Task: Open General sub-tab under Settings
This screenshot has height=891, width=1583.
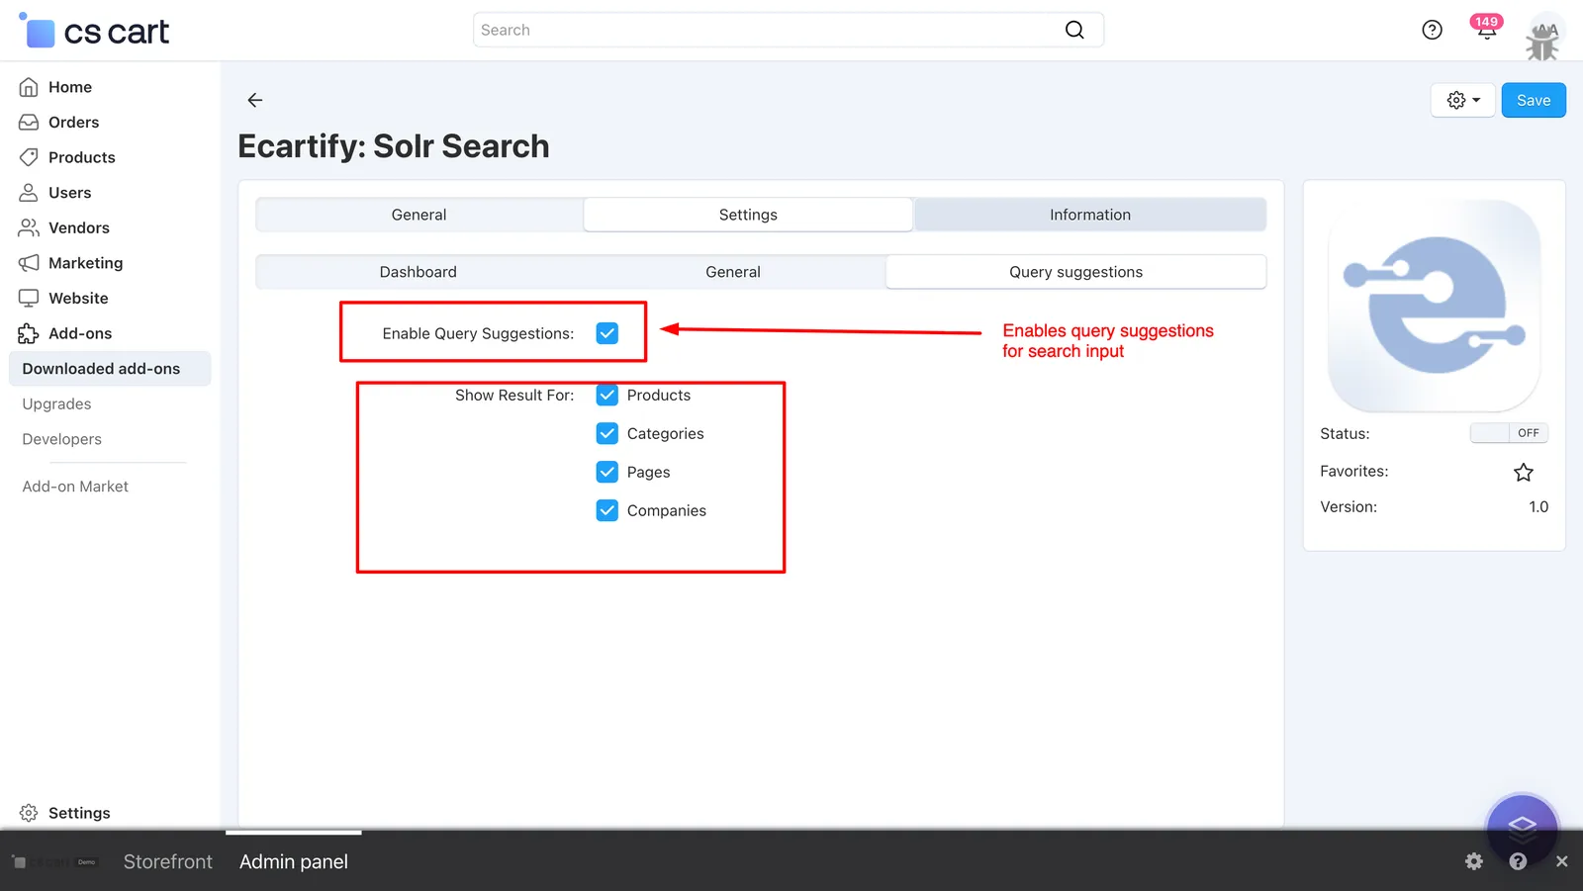Action: tap(733, 272)
